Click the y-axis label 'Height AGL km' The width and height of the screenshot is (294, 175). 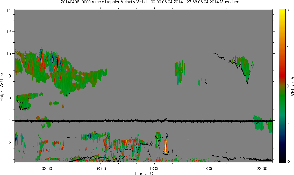click(2, 86)
